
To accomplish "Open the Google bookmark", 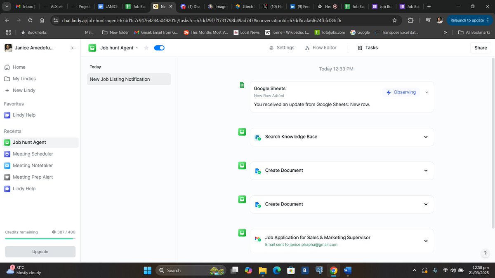I will click(360, 32).
